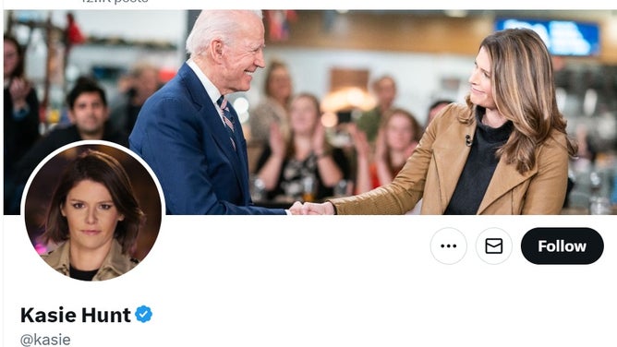
Task: Click the blue verified checkmark badge
Action: (x=143, y=314)
